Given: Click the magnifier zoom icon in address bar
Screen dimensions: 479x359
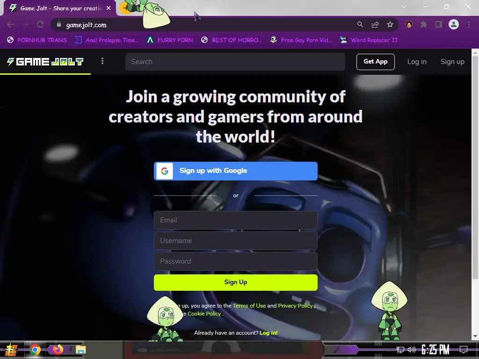Looking at the screenshot, I should pyautogui.click(x=360, y=24).
